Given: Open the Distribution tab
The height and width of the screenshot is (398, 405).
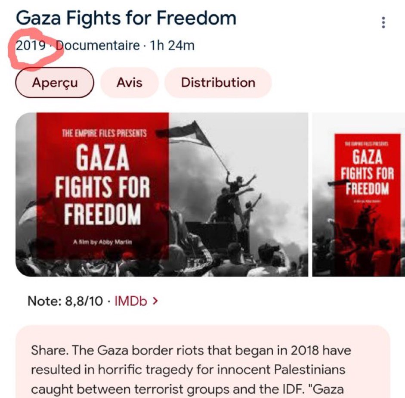Looking at the screenshot, I should (x=218, y=83).
